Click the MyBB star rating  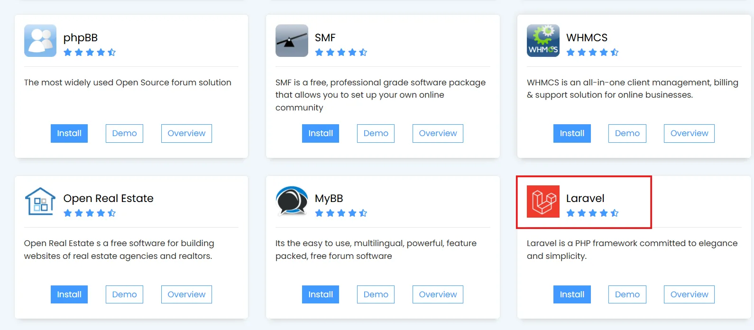pos(341,213)
